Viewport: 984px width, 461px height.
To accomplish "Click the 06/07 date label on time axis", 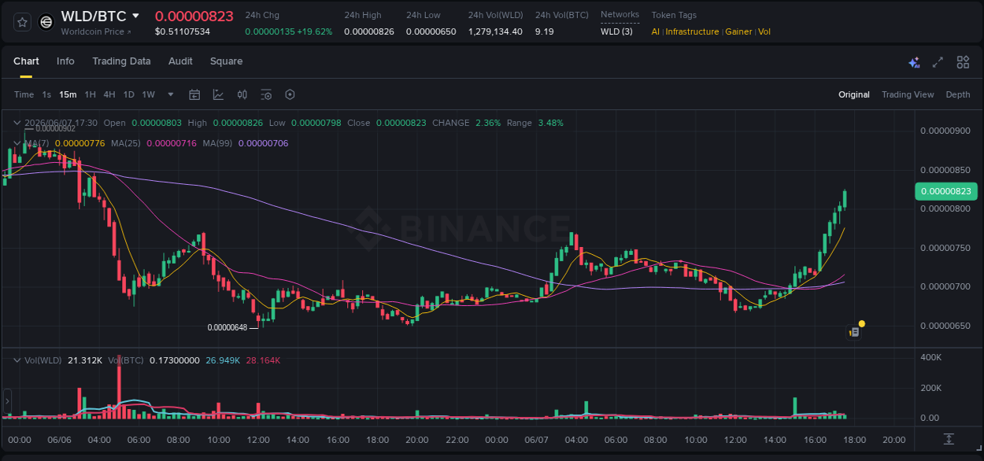I will click(x=536, y=440).
